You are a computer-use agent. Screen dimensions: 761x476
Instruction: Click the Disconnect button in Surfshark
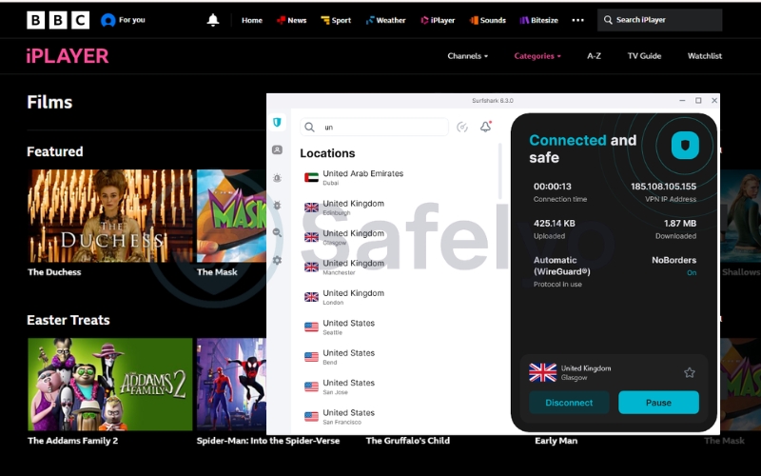click(569, 403)
